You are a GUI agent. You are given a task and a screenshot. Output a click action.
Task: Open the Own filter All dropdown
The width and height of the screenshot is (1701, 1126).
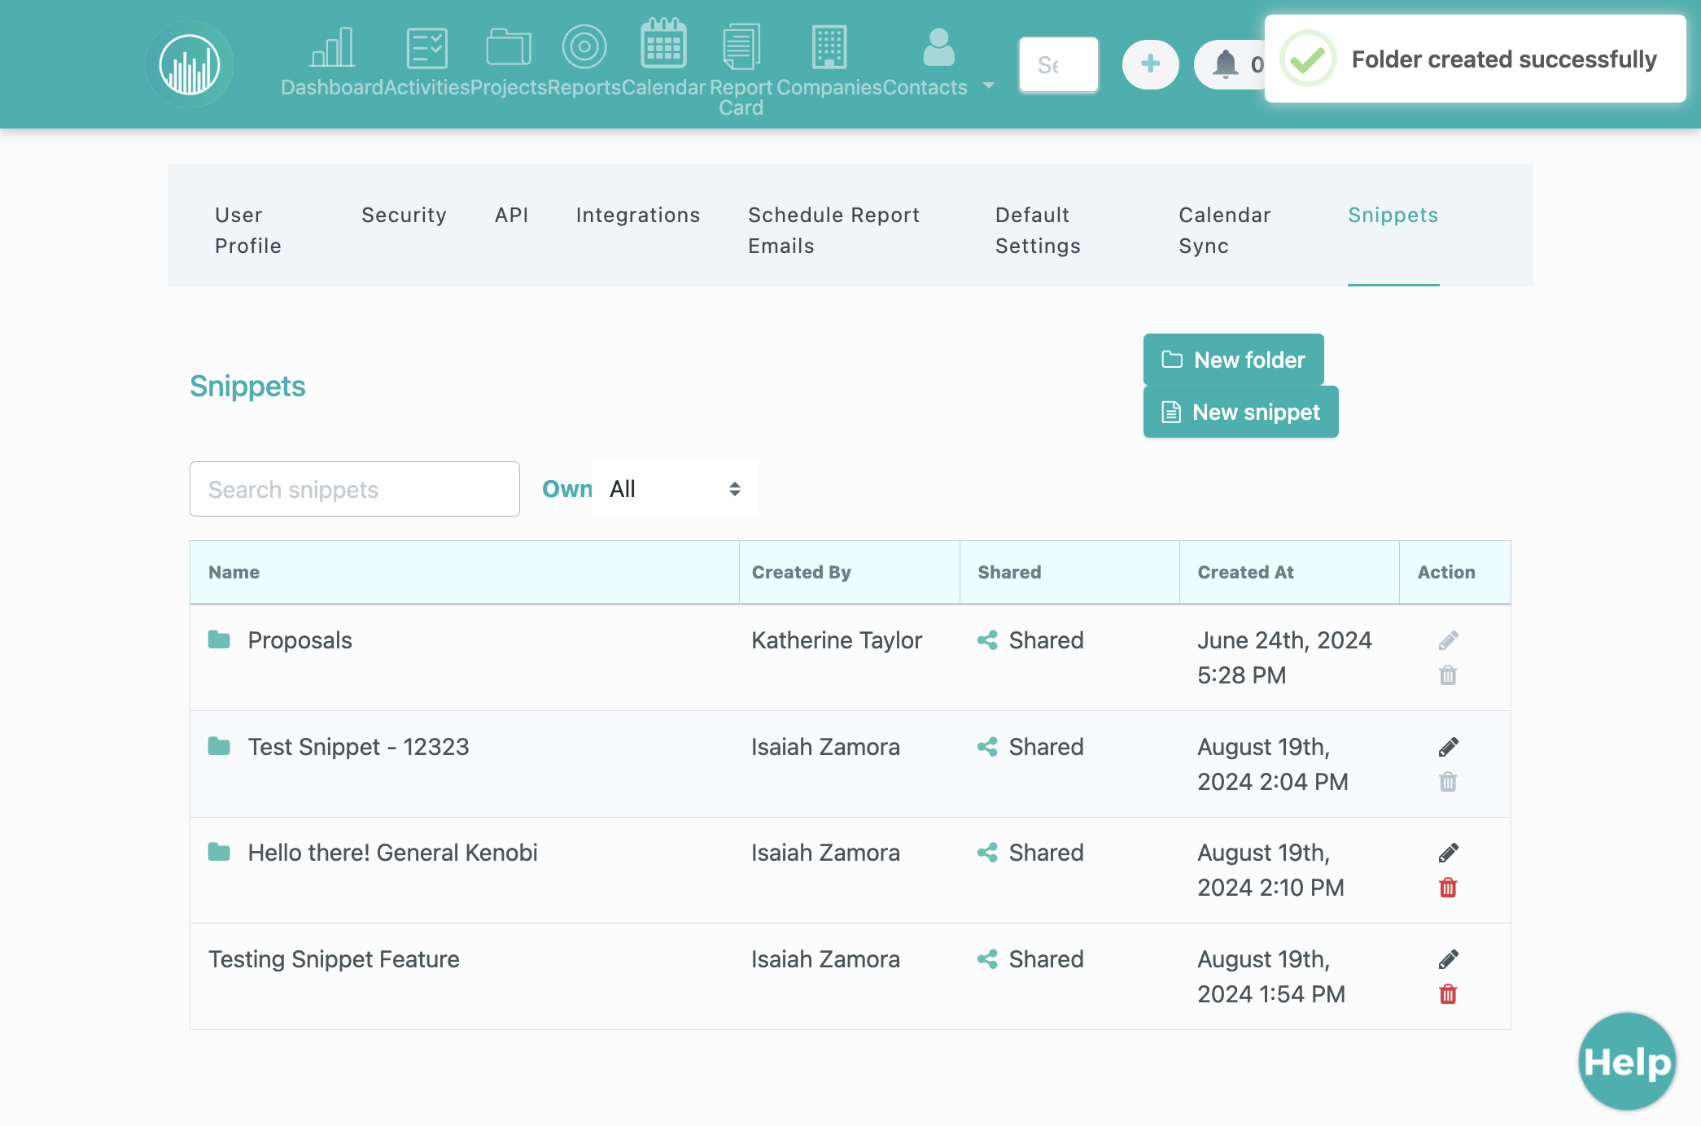coord(675,489)
